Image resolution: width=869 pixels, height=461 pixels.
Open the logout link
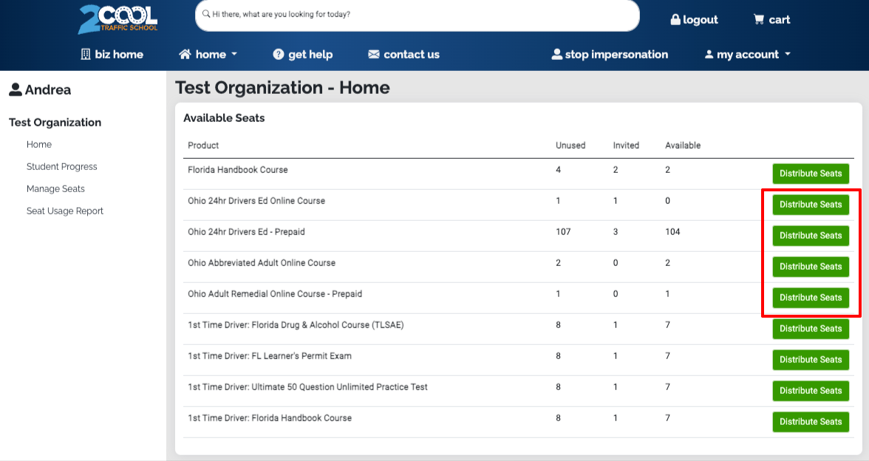(694, 19)
